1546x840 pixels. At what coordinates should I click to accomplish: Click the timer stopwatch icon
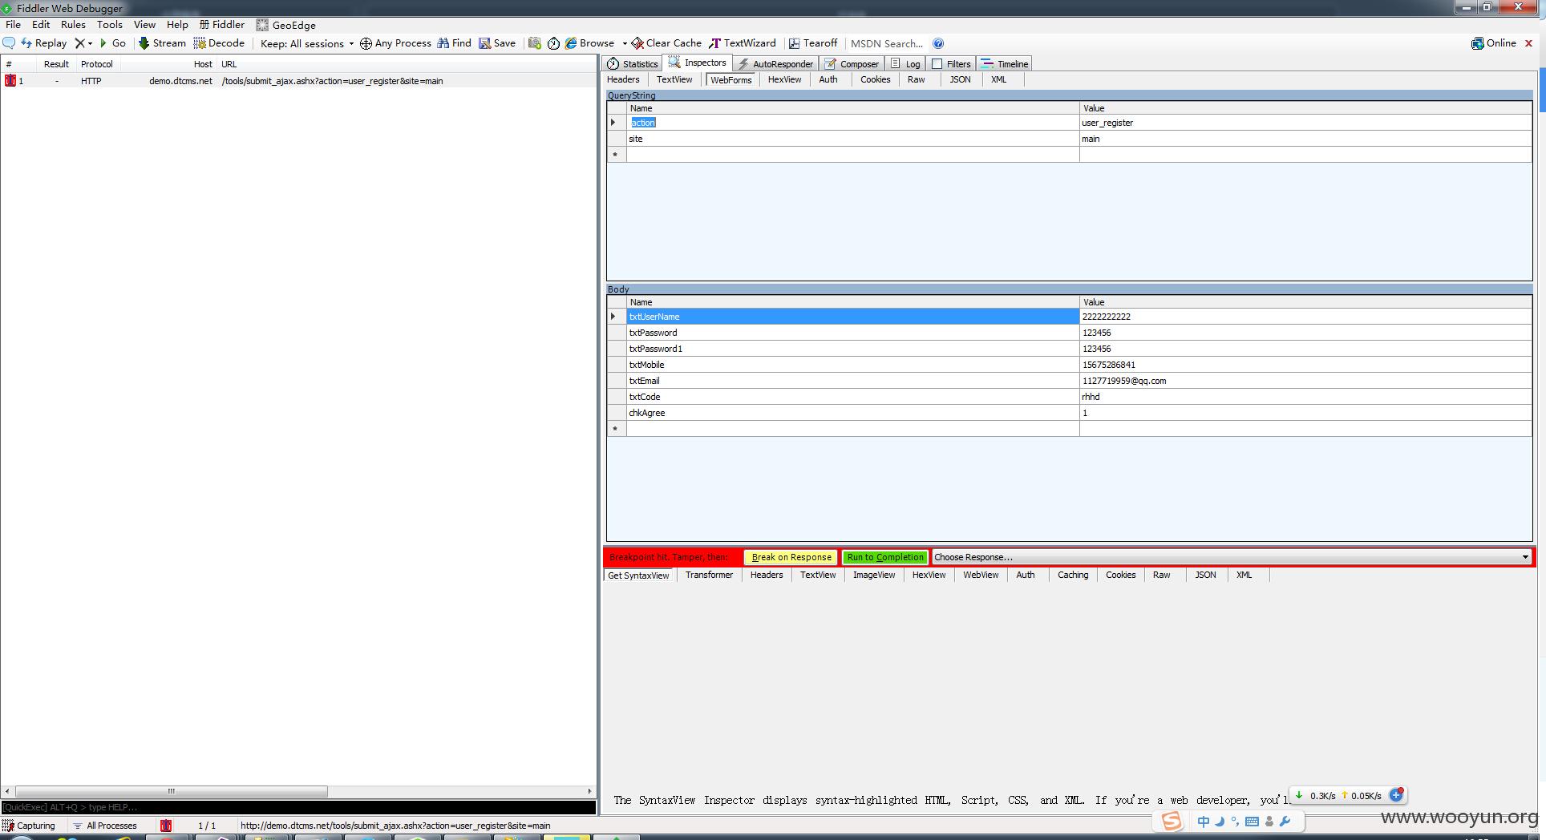coord(553,43)
